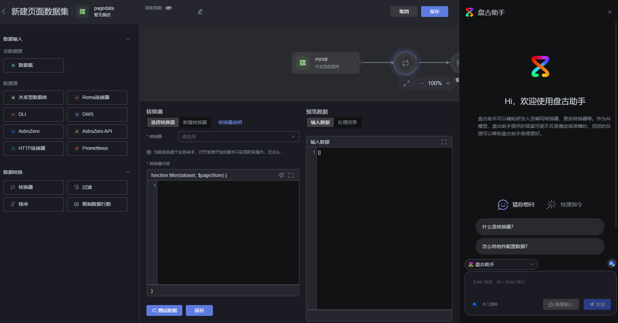Switch to the 新建转换器 tab
This screenshot has height=323, width=618.
pos(195,122)
